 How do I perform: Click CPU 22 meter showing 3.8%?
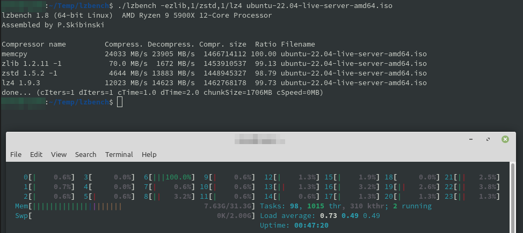[473, 187]
